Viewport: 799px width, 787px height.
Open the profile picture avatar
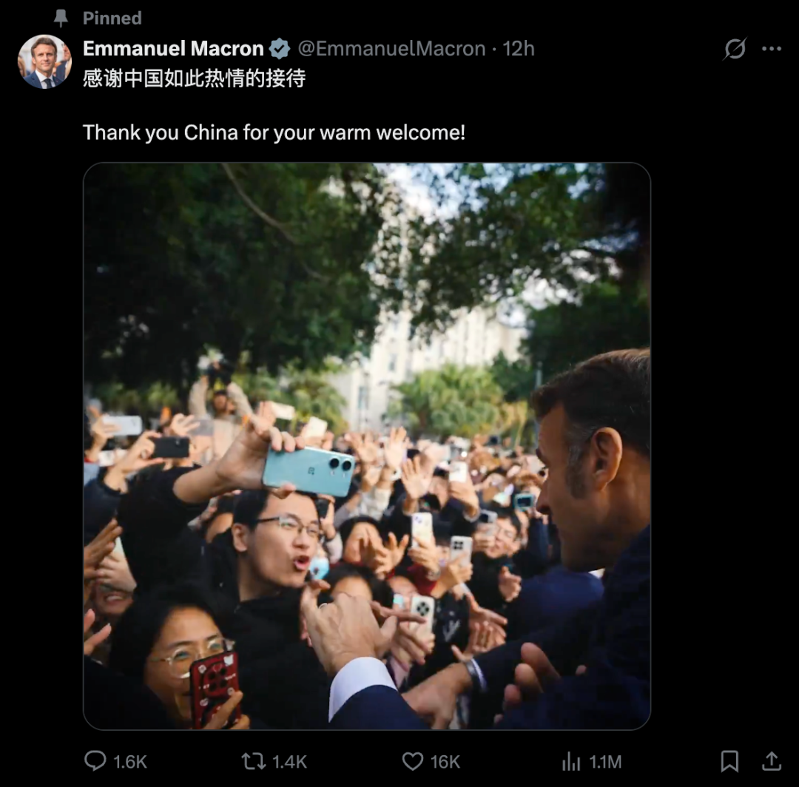[x=44, y=61]
